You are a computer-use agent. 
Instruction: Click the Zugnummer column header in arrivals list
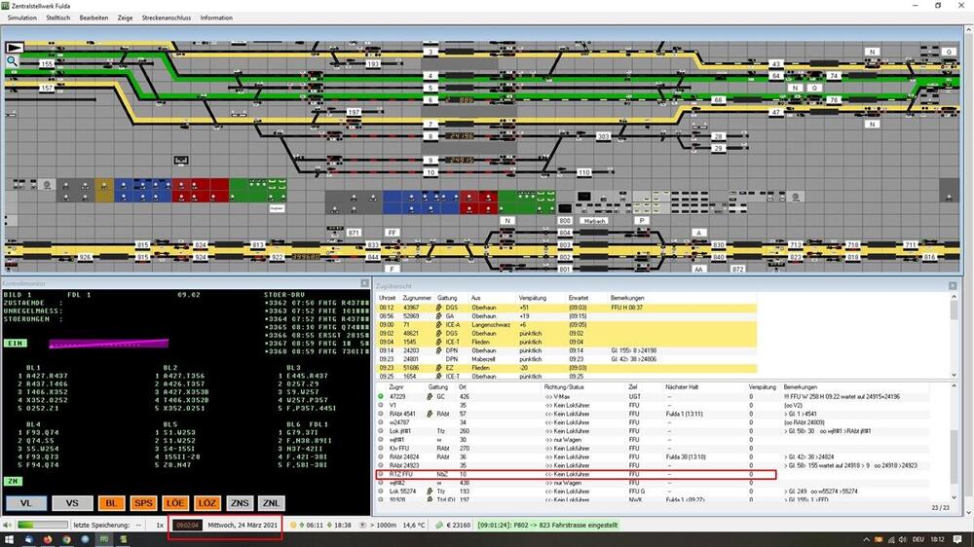pos(416,298)
